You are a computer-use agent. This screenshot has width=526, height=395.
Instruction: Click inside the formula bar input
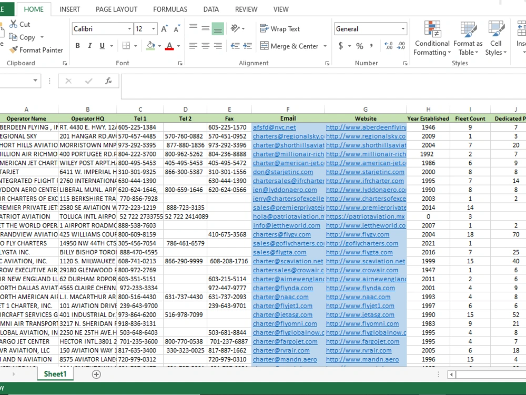[323, 86]
